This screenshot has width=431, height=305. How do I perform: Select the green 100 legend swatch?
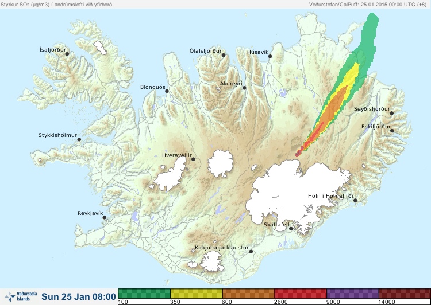click(x=144, y=294)
